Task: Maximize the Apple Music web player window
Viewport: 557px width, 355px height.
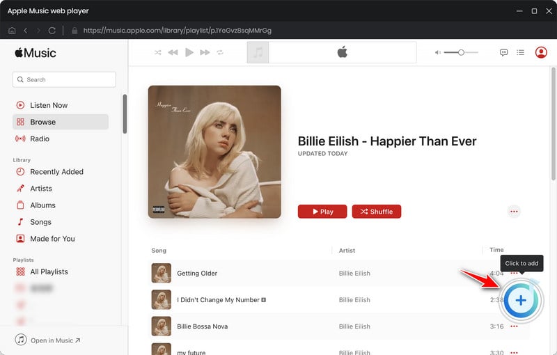Action: (534, 11)
